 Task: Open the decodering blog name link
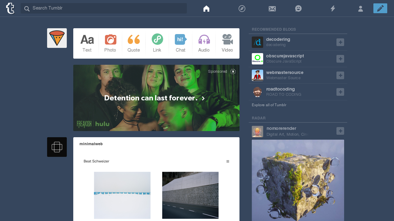tap(278, 39)
